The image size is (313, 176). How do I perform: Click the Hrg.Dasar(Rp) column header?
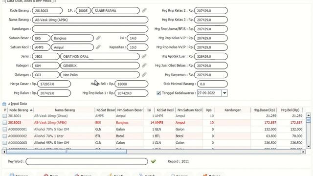264,110
